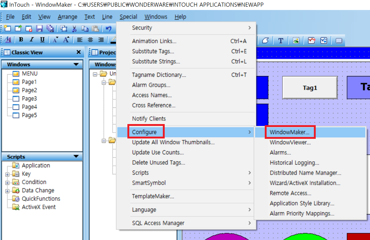This screenshot has height=240, width=370.
Task: Select WindowViewer configure option
Action: [310, 142]
